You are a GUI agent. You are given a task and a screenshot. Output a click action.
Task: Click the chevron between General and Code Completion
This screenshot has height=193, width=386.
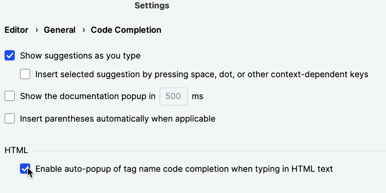(x=83, y=30)
